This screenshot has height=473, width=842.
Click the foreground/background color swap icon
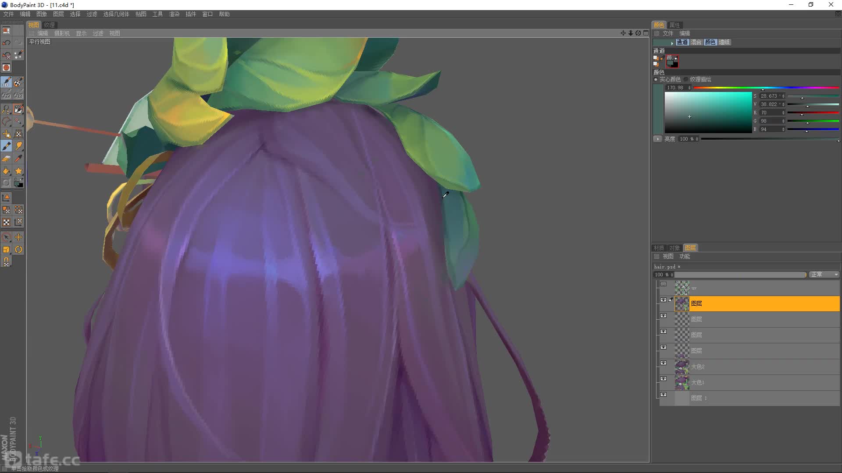[x=18, y=183]
